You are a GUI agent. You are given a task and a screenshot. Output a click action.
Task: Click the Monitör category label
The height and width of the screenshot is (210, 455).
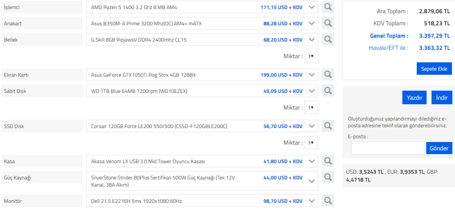tap(42, 201)
